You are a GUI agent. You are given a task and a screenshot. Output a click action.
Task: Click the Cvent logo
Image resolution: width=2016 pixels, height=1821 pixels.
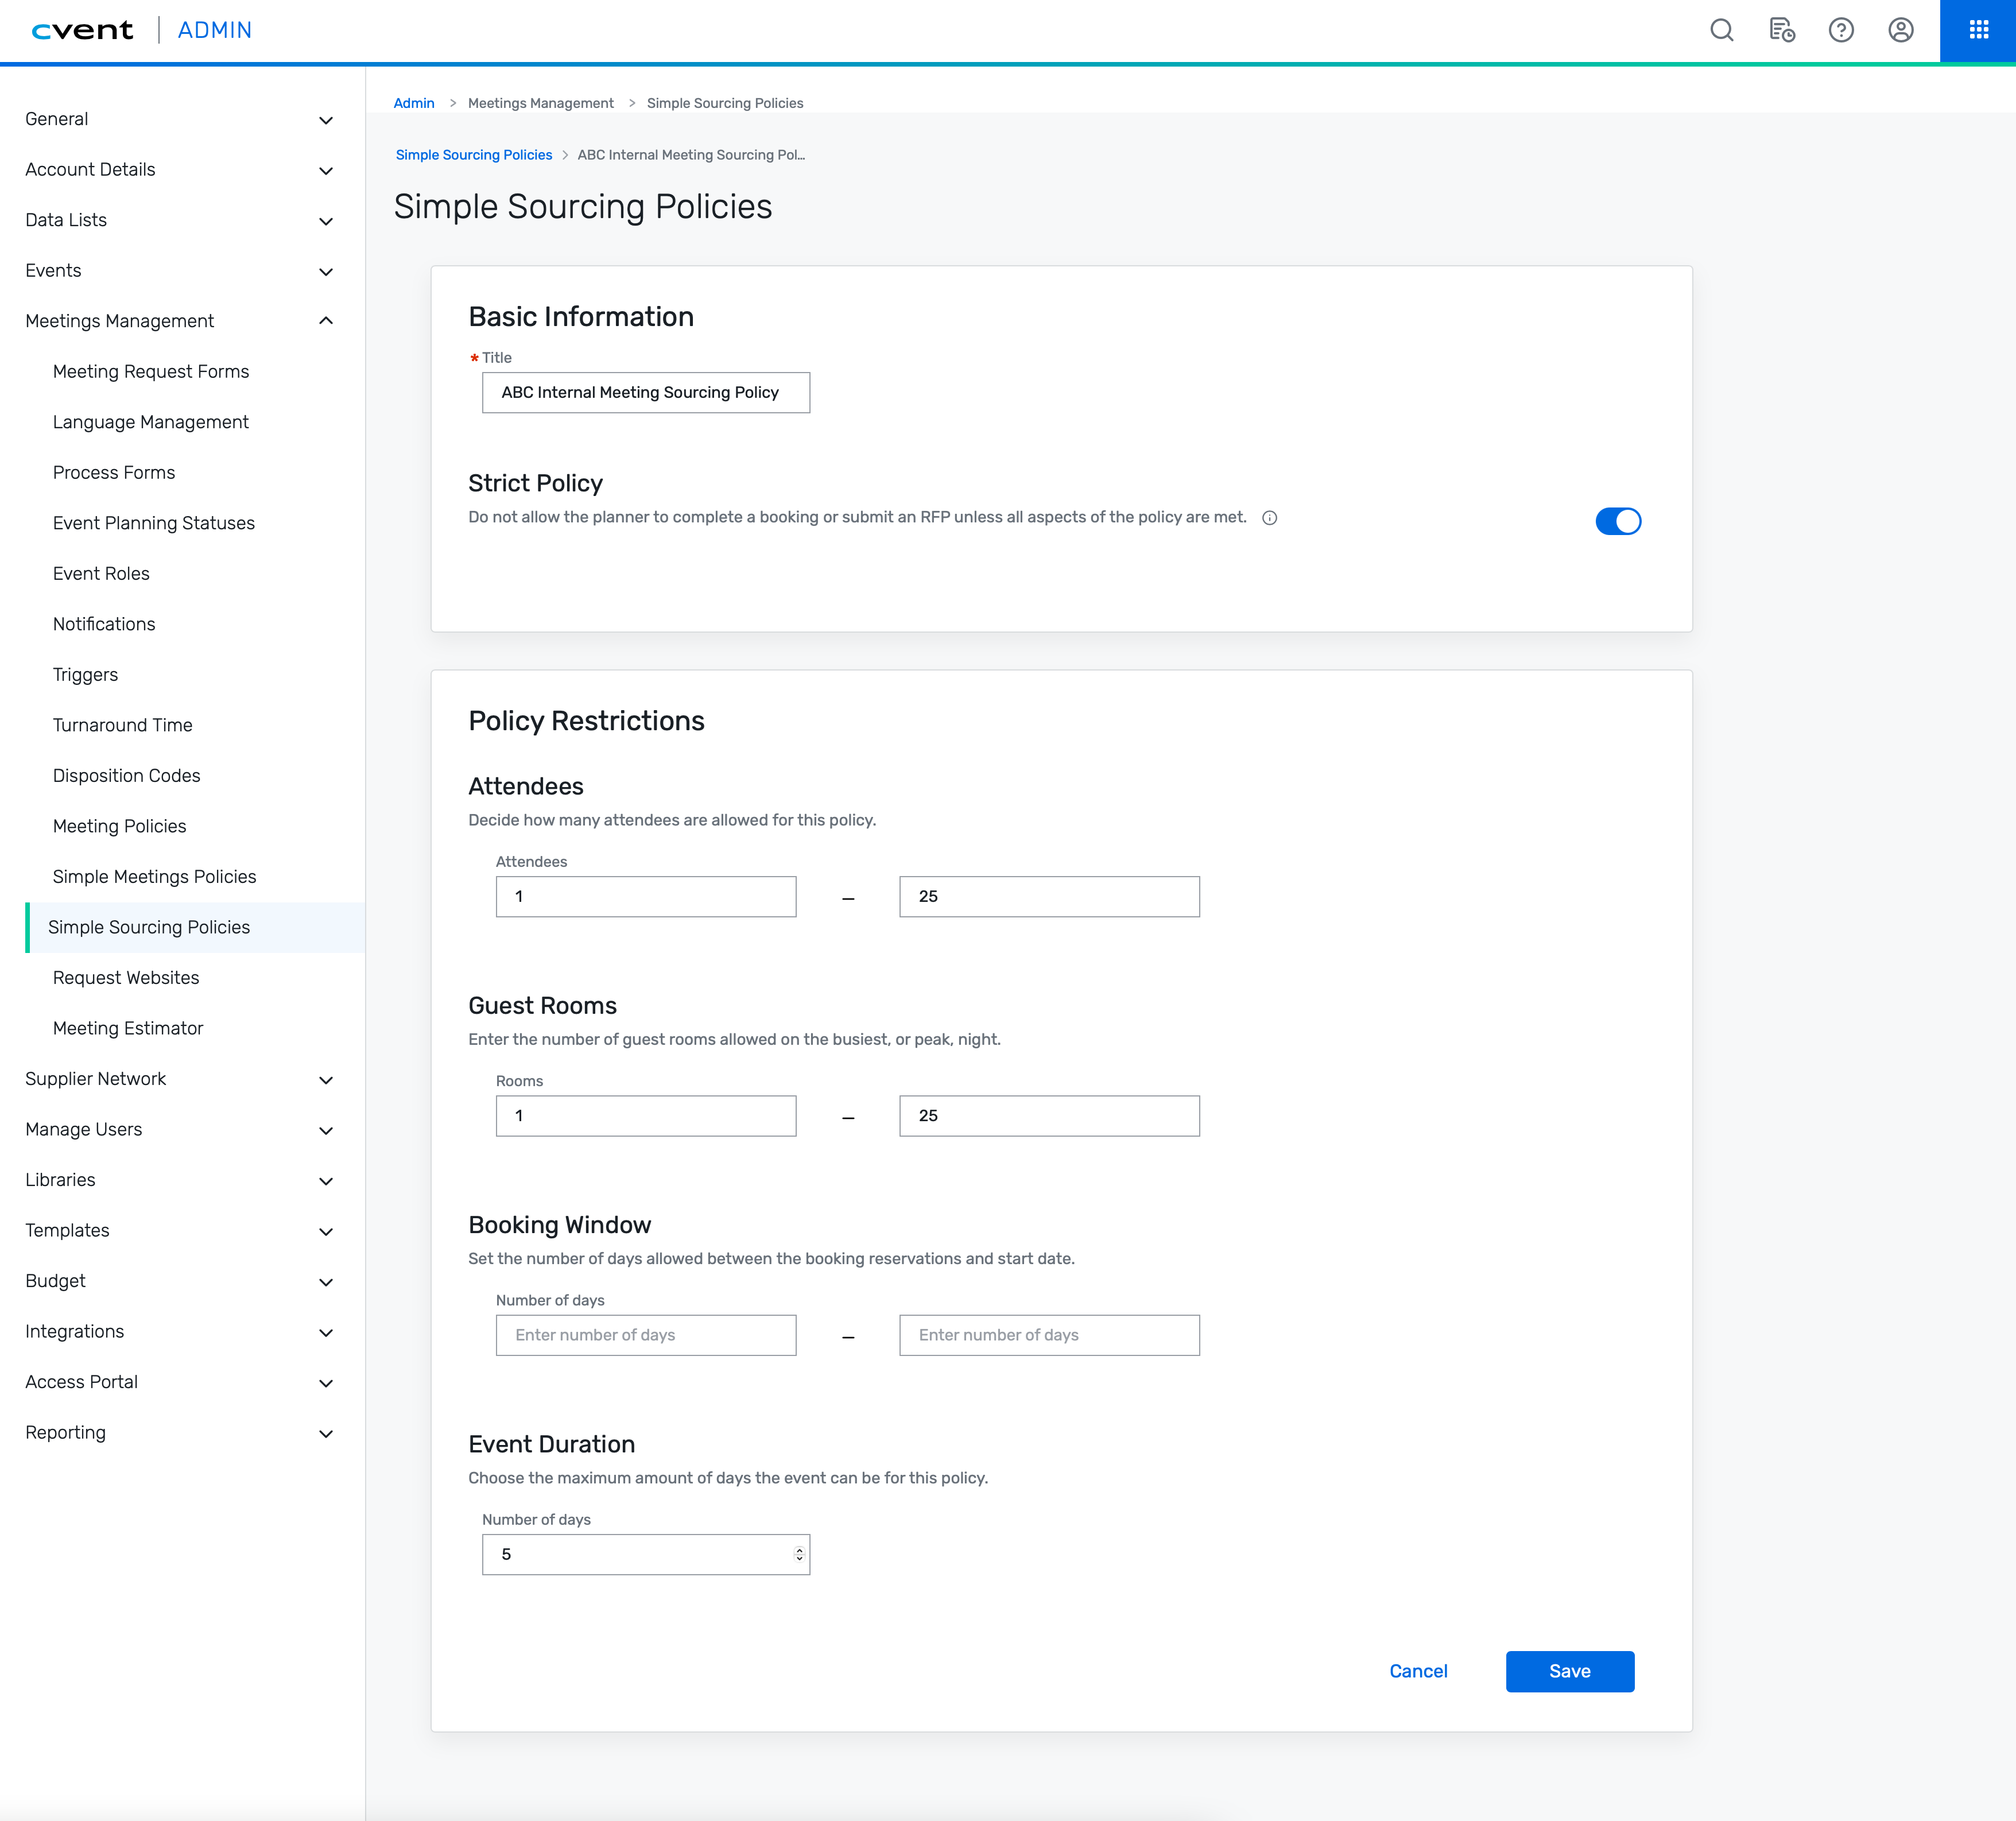point(82,30)
